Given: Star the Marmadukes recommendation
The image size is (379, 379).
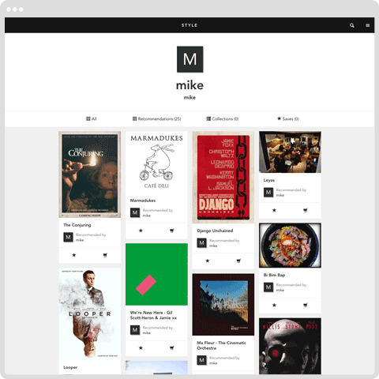Looking at the screenshot, I should (141, 231).
